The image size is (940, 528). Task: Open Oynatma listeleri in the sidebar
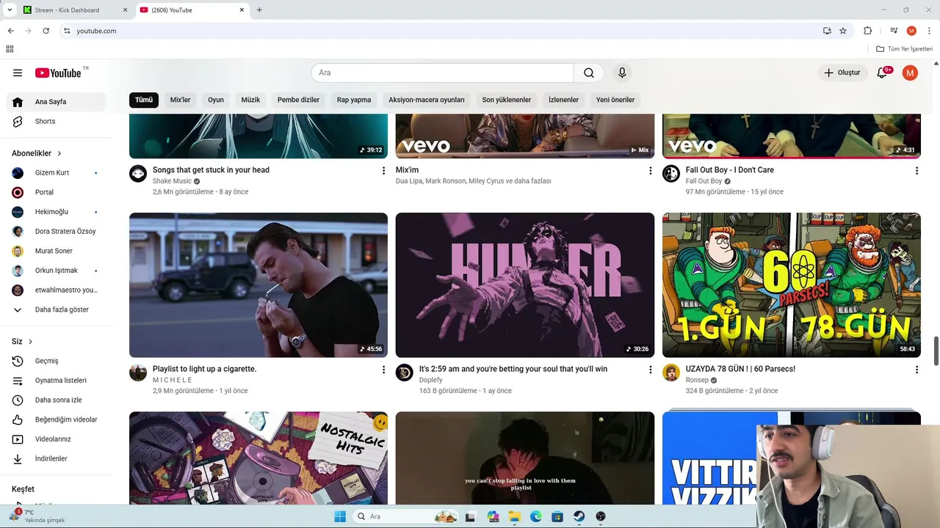click(56, 381)
